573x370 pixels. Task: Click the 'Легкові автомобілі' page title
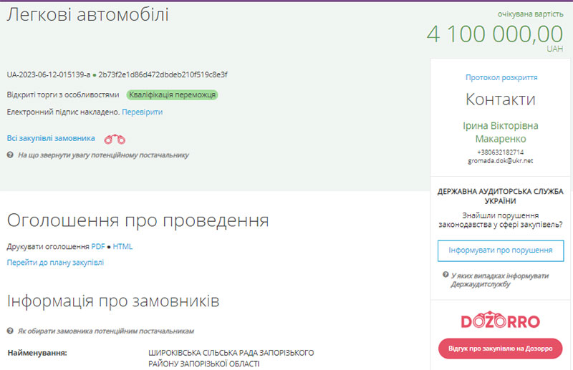tap(88, 14)
